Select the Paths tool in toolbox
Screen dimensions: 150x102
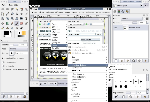[3, 14]
